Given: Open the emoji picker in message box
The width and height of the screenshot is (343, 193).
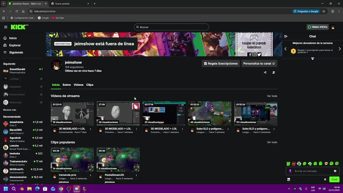Looking at the screenshot, I should click(335, 171).
